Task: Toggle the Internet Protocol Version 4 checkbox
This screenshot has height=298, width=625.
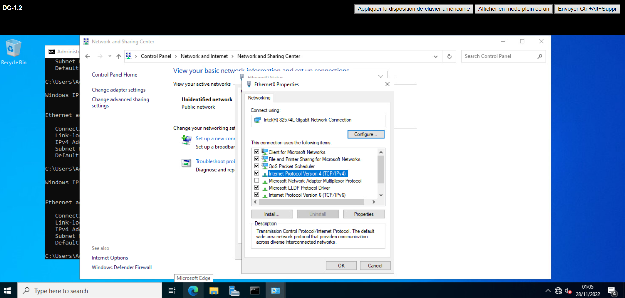Action: (257, 173)
